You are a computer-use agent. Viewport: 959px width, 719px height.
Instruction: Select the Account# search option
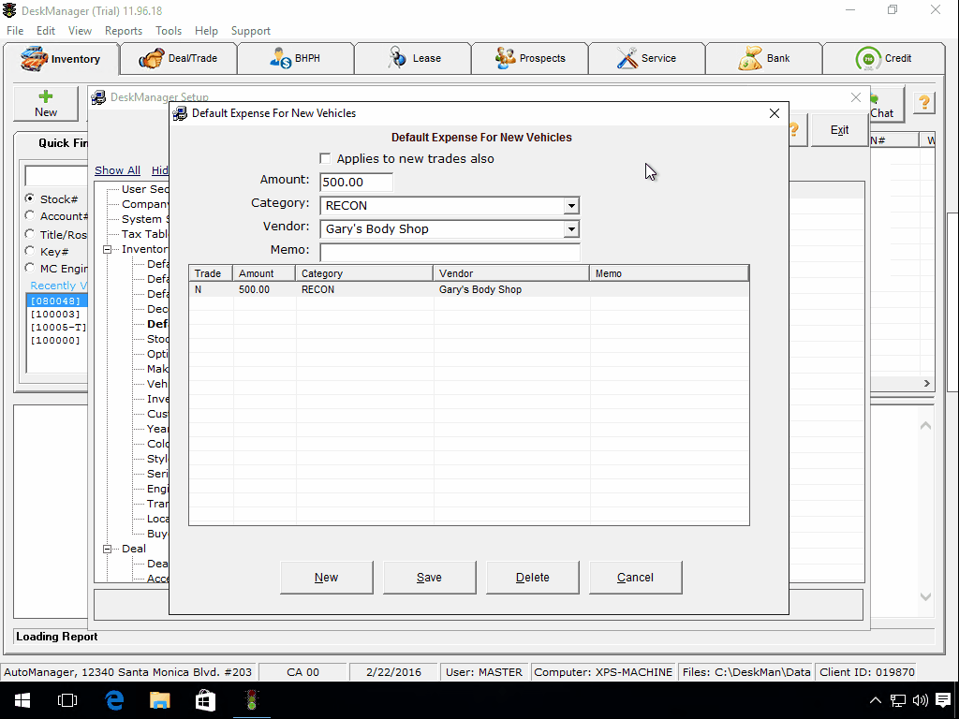tap(29, 217)
